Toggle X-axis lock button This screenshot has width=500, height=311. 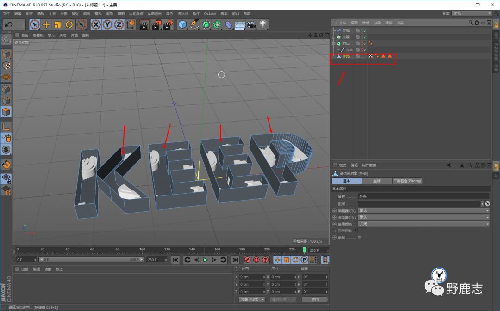[x=96, y=24]
